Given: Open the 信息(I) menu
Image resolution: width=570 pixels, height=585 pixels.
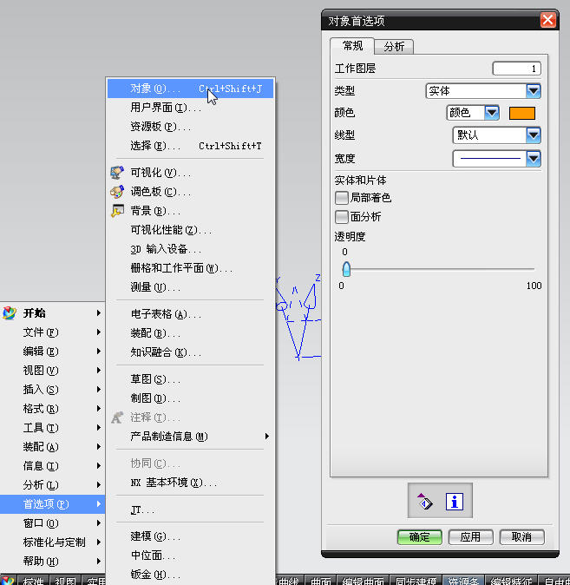Looking at the screenshot, I should tap(52, 466).
